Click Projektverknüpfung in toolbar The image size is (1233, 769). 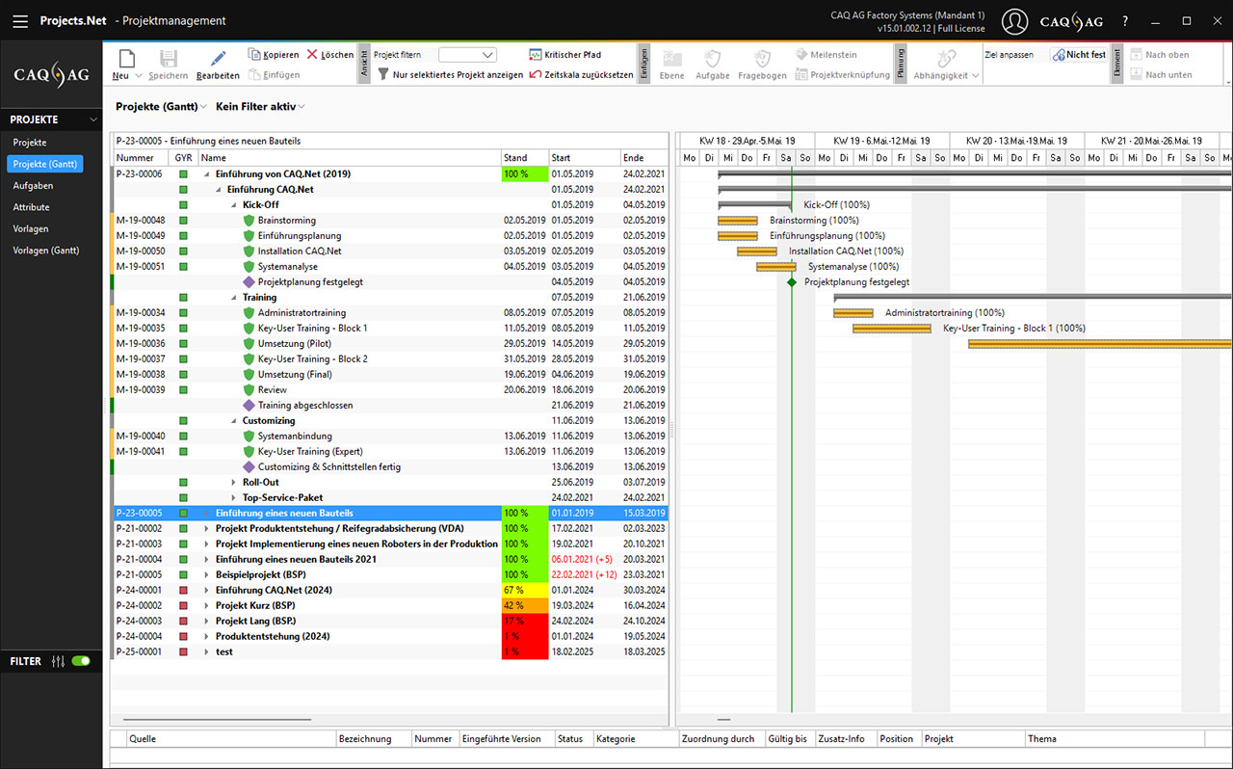(x=843, y=74)
